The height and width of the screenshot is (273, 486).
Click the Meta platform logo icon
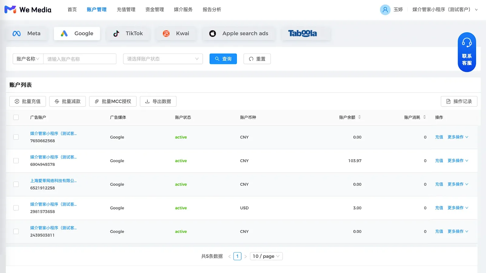(x=17, y=33)
